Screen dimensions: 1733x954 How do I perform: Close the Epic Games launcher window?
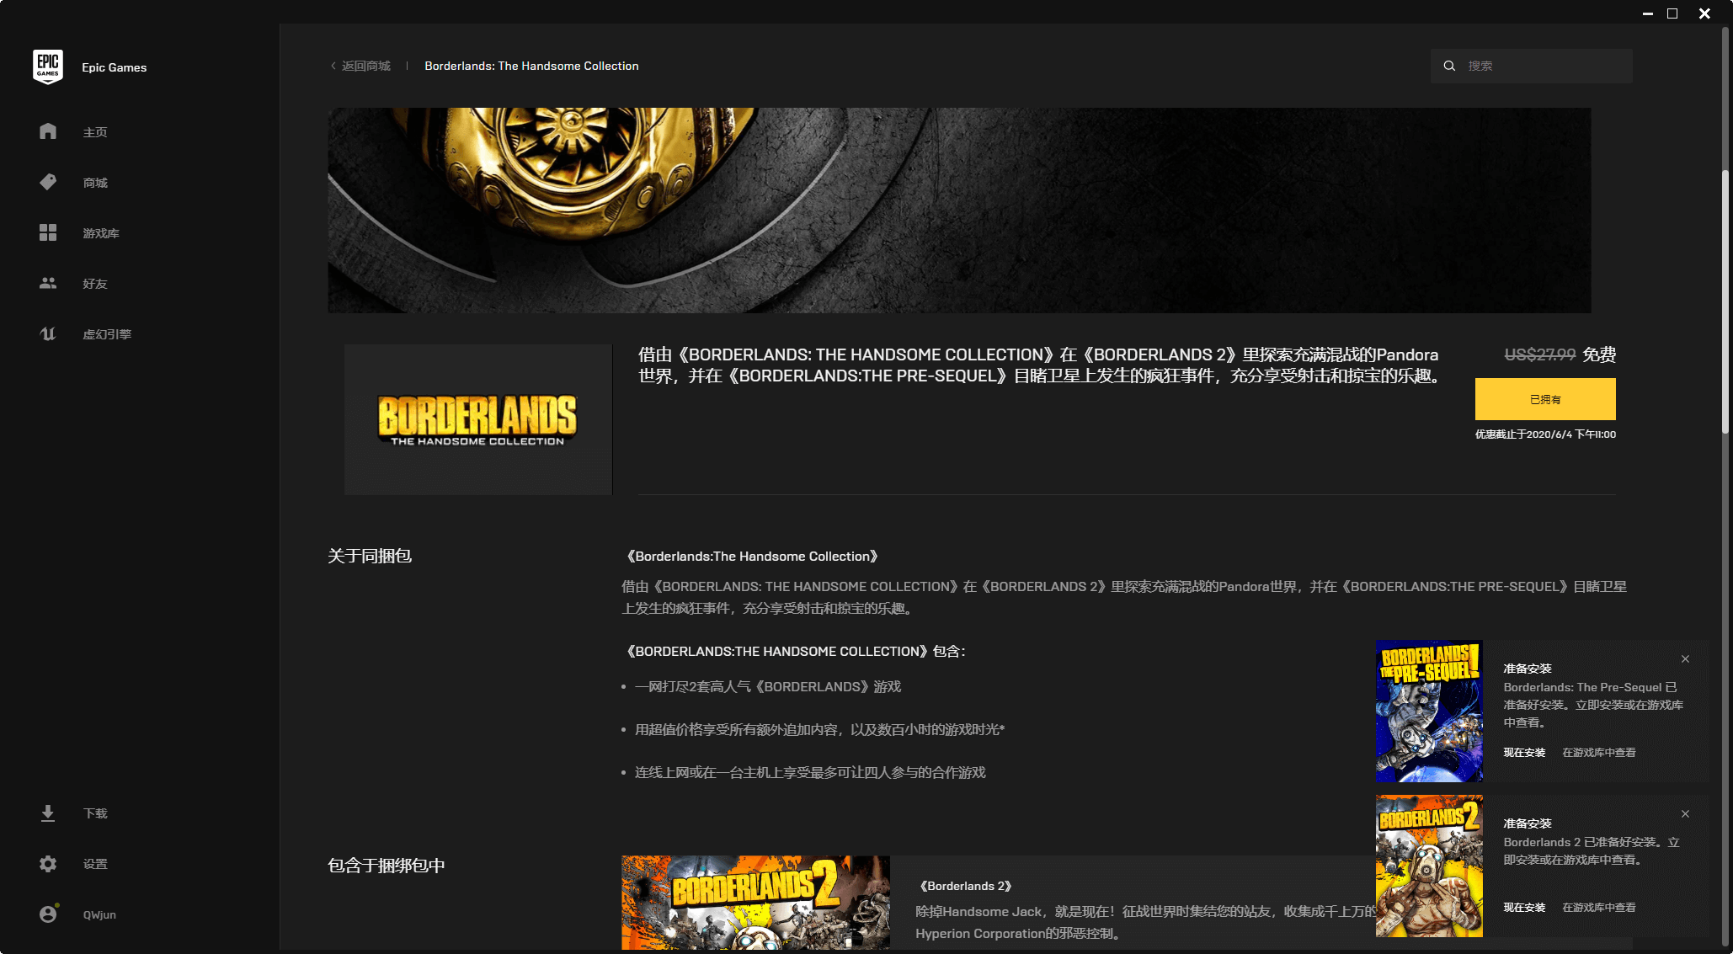coord(1704,13)
